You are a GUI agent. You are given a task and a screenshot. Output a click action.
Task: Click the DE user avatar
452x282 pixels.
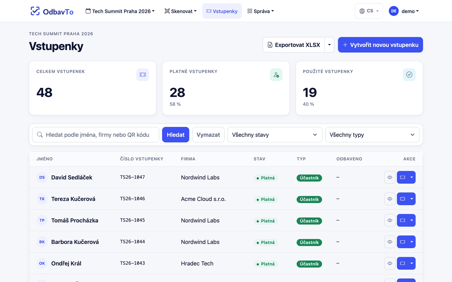(394, 11)
